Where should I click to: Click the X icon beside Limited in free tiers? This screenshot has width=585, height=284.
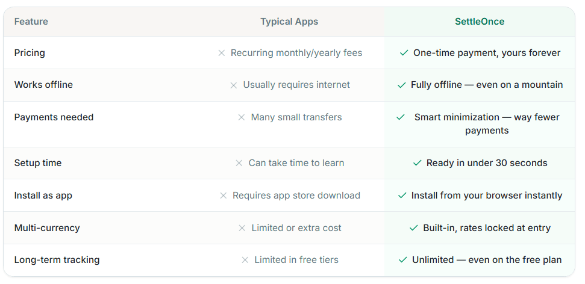(245, 260)
